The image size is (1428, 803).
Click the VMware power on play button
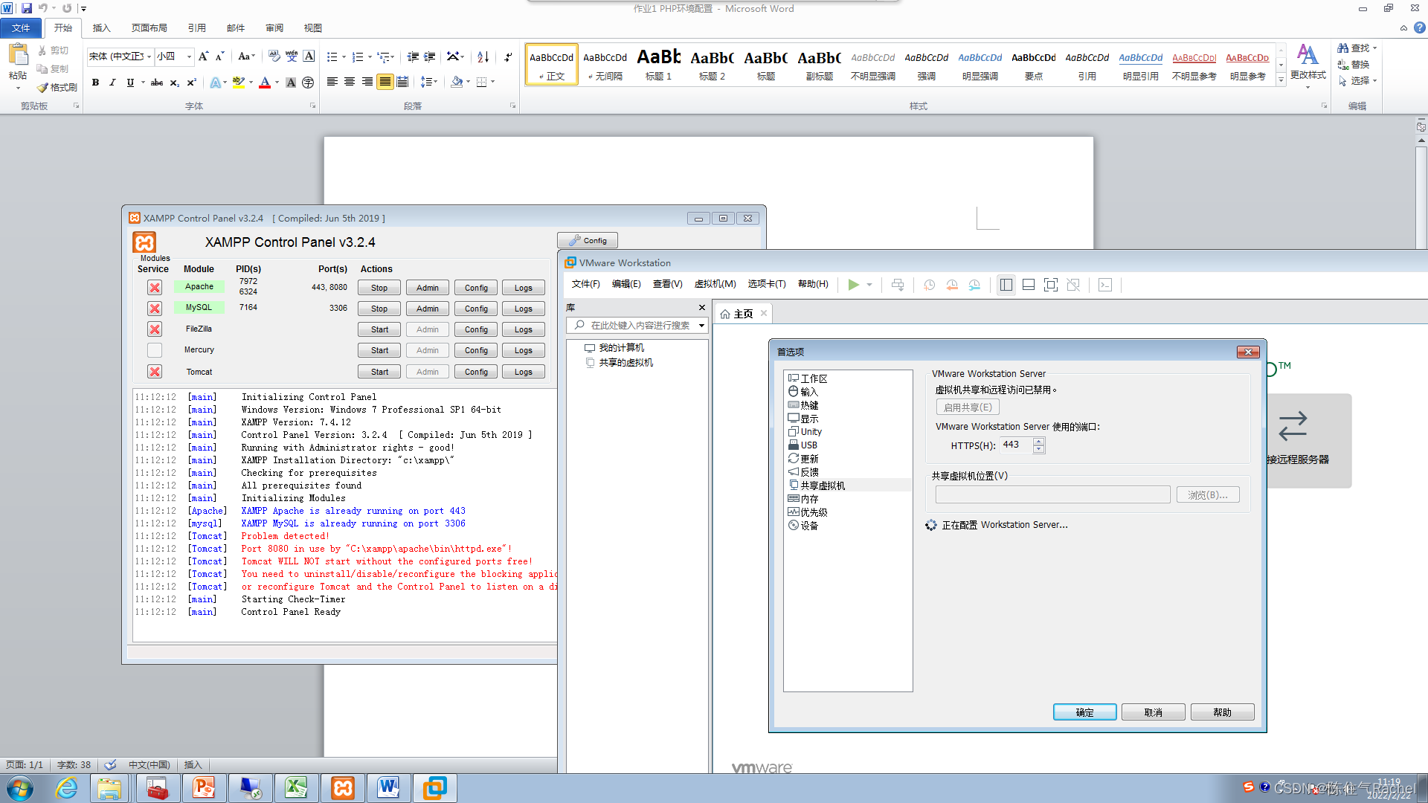853,285
